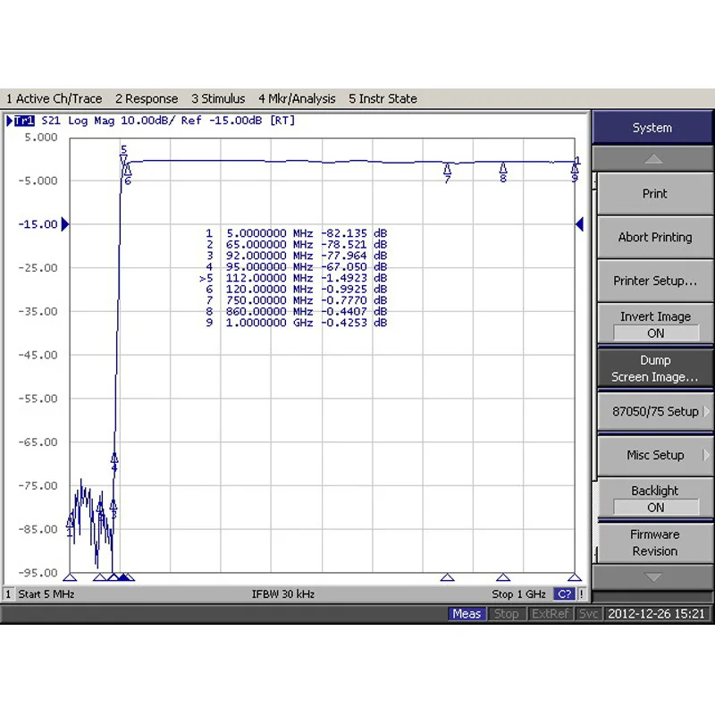
Task: Select the Tr1 trace label
Action: [x=24, y=121]
